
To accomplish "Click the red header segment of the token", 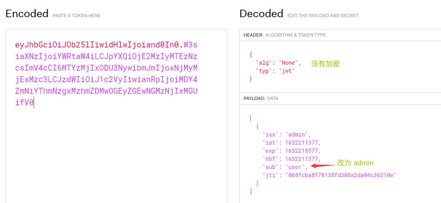I will click(x=97, y=45).
